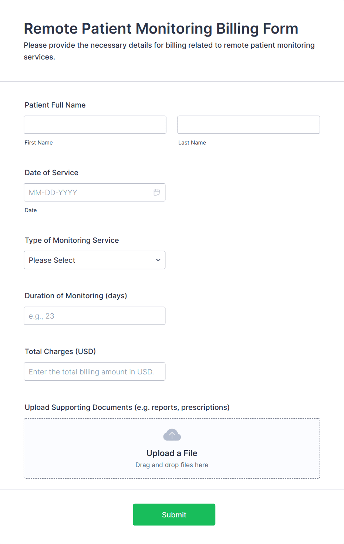Click the file drag and drop area

click(x=172, y=448)
